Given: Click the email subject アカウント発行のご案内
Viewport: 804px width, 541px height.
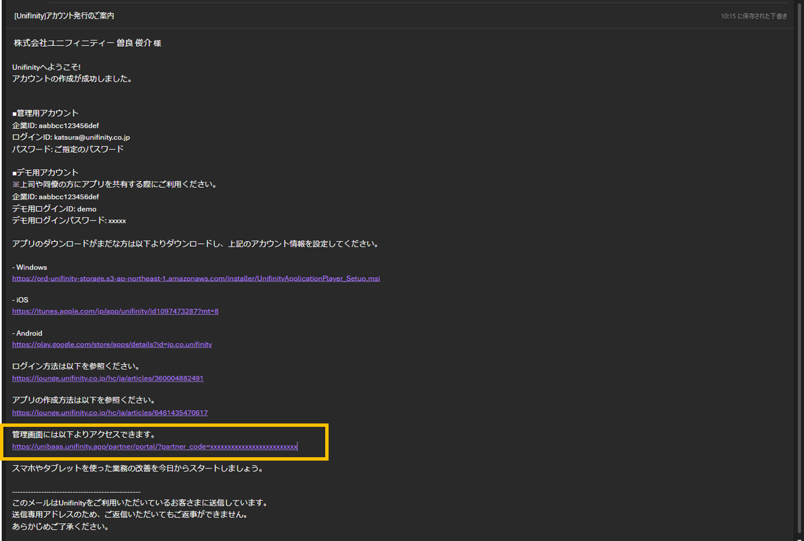Looking at the screenshot, I should (64, 16).
